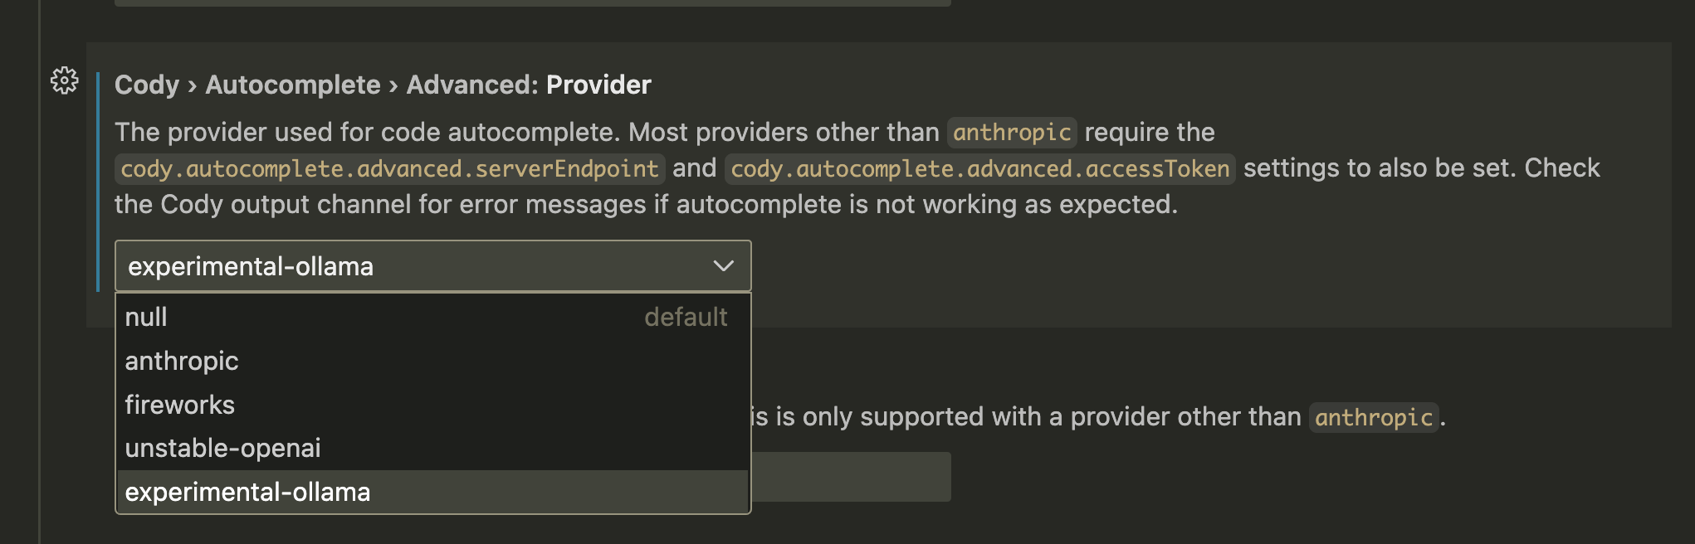Focus the text field behind the dropdown list

851,477
